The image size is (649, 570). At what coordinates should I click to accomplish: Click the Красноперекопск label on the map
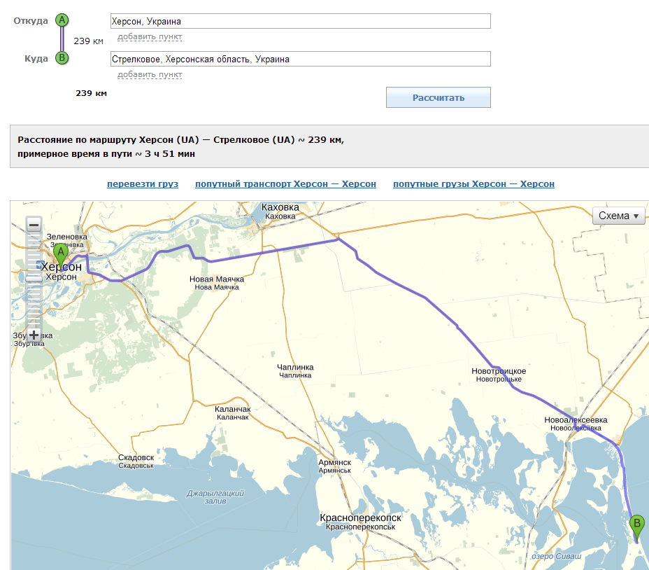[x=360, y=522]
